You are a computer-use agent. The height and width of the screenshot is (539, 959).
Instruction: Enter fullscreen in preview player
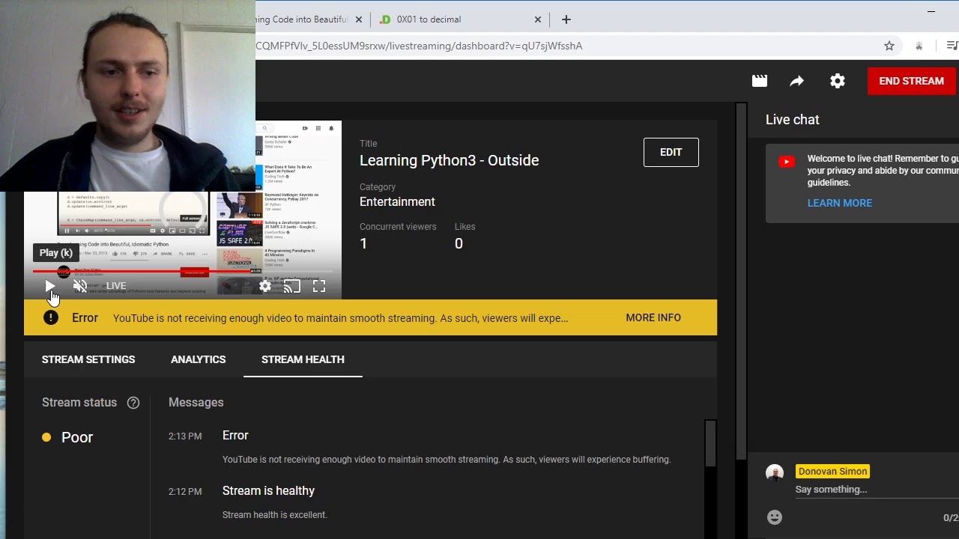(319, 286)
